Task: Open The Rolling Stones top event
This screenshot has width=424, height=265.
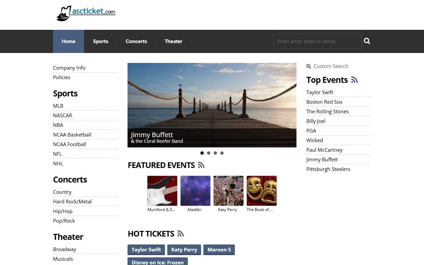Action: (328, 112)
